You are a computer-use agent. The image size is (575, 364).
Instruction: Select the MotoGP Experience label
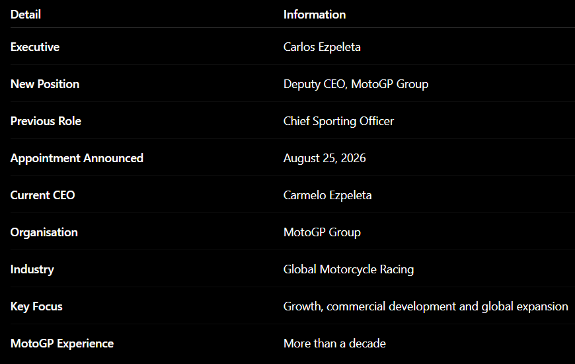(x=62, y=343)
